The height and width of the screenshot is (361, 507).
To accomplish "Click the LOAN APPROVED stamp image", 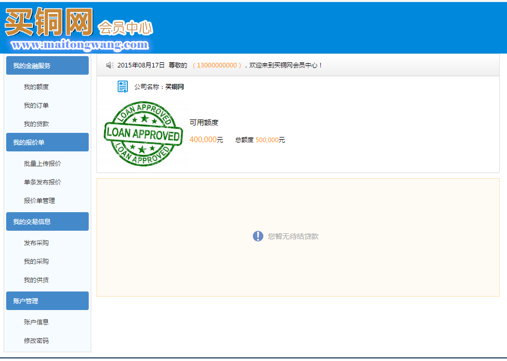I will [x=143, y=134].
